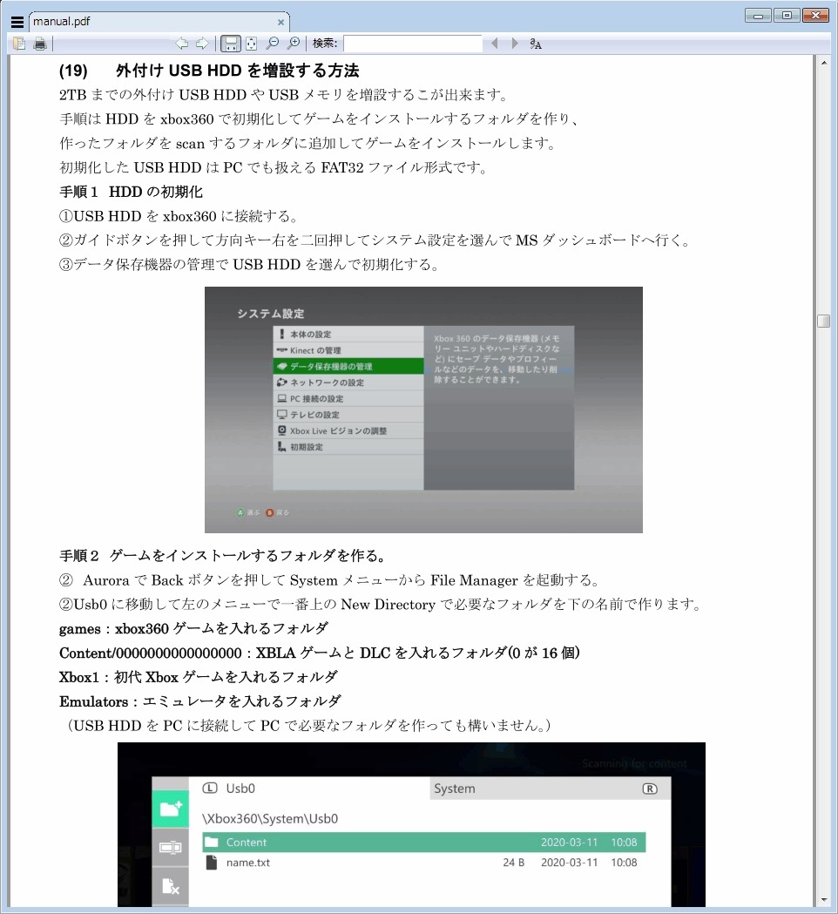Open the hamburger menu top left
The image size is (838, 914).
pyautogui.click(x=17, y=21)
